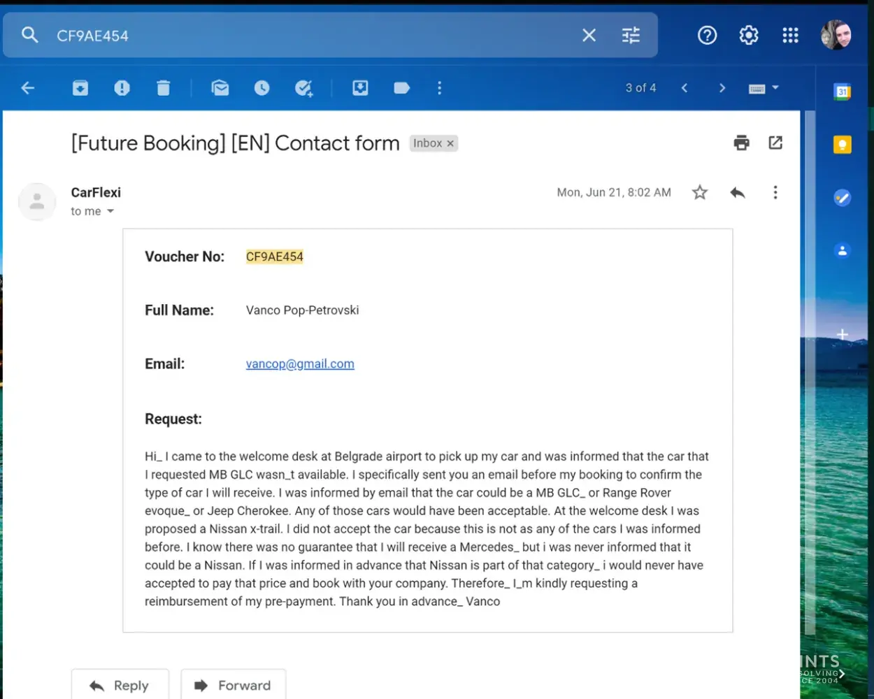This screenshot has height=699, width=874.
Task: Open the message's more options menu
Action: (775, 193)
